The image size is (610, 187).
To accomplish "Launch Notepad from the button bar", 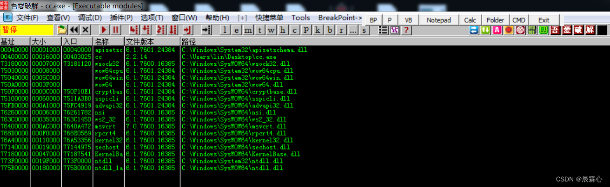I will pos(439,20).
